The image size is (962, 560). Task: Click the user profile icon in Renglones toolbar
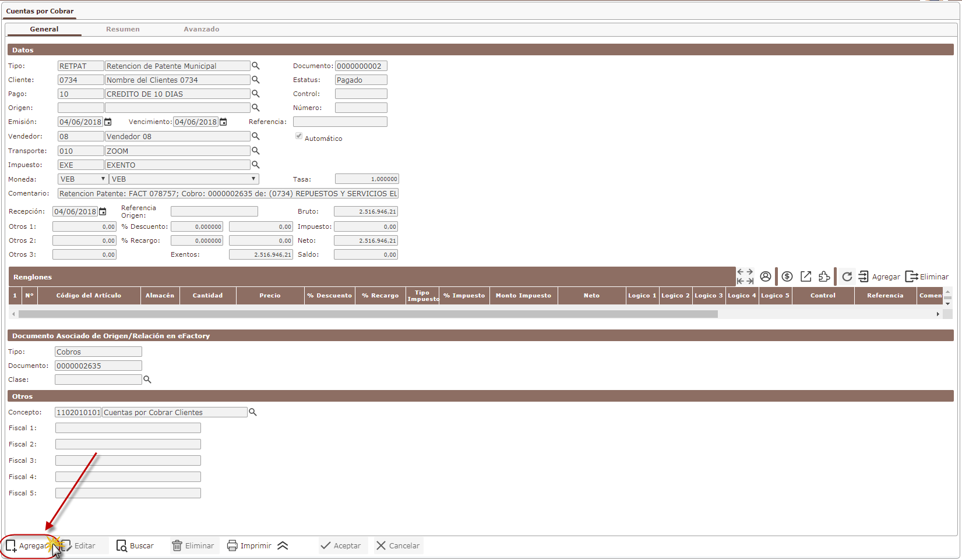click(766, 277)
